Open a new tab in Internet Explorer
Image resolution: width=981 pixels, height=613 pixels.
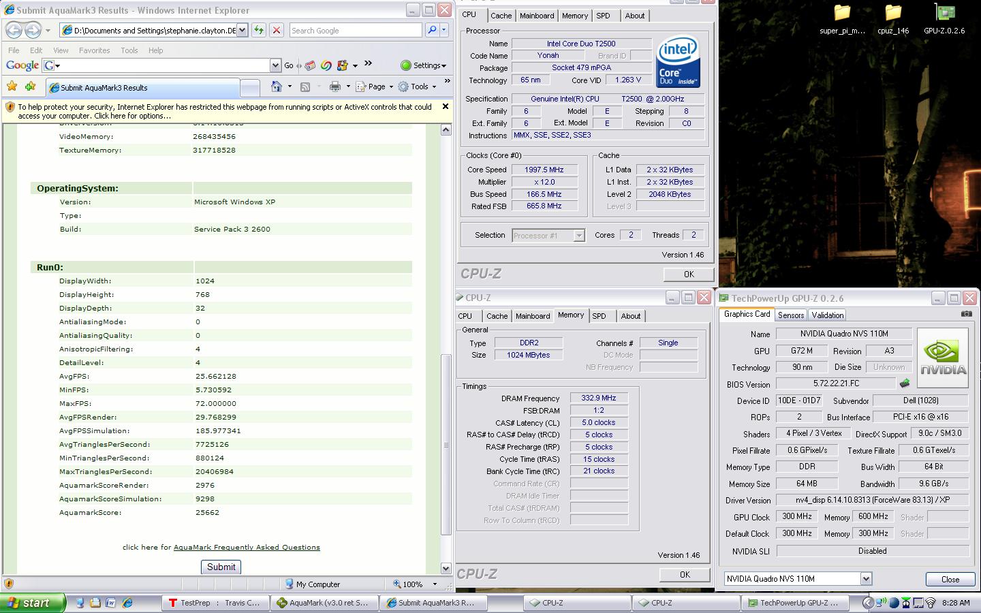[250, 88]
